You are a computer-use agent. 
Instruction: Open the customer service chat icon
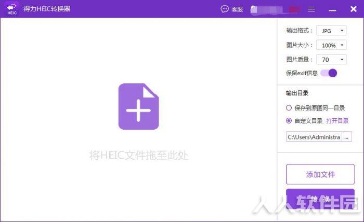[225, 9]
